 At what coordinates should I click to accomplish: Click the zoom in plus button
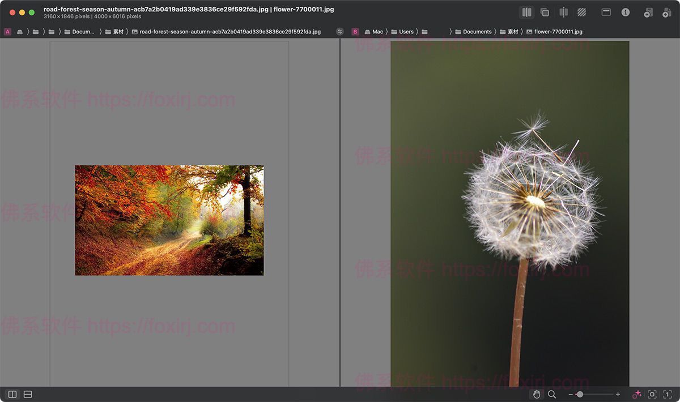(x=618, y=394)
